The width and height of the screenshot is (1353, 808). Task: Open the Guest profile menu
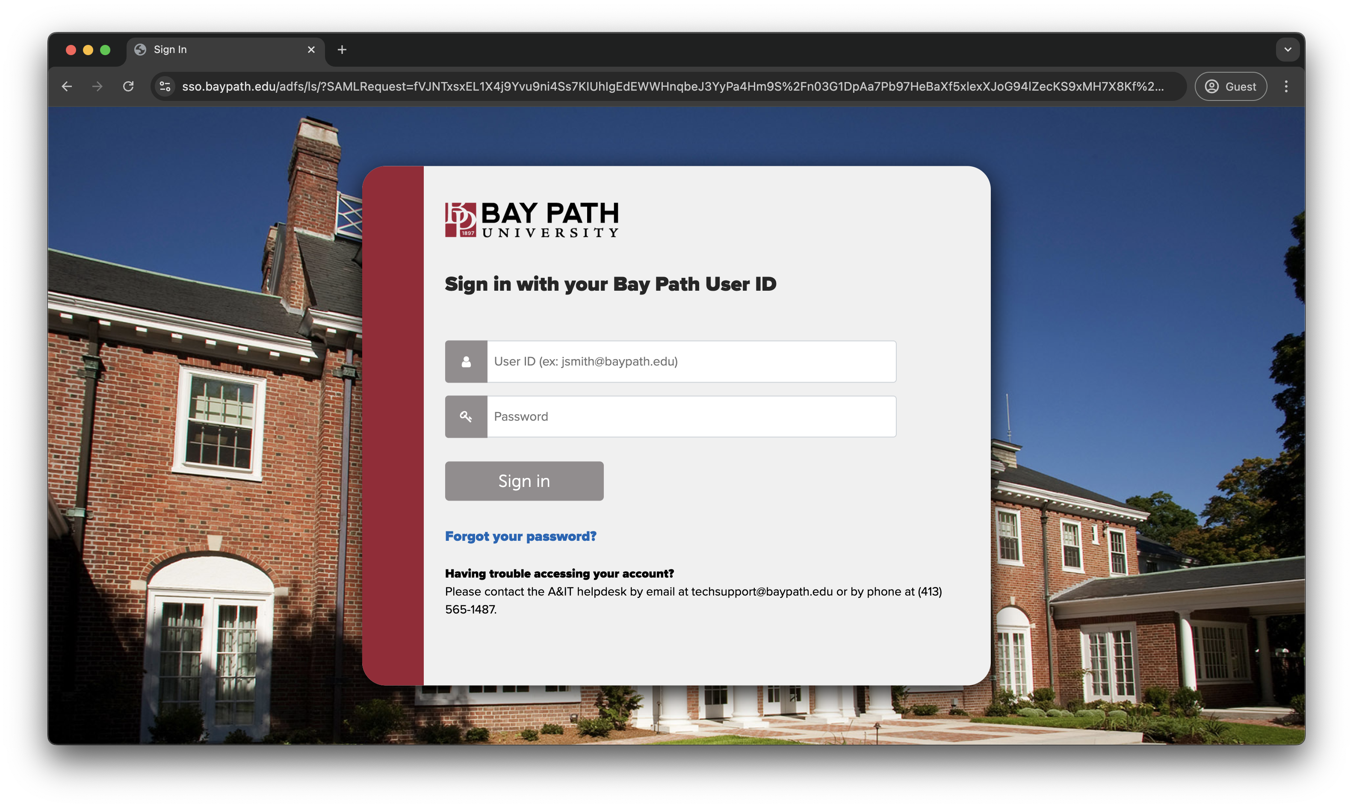(x=1231, y=86)
